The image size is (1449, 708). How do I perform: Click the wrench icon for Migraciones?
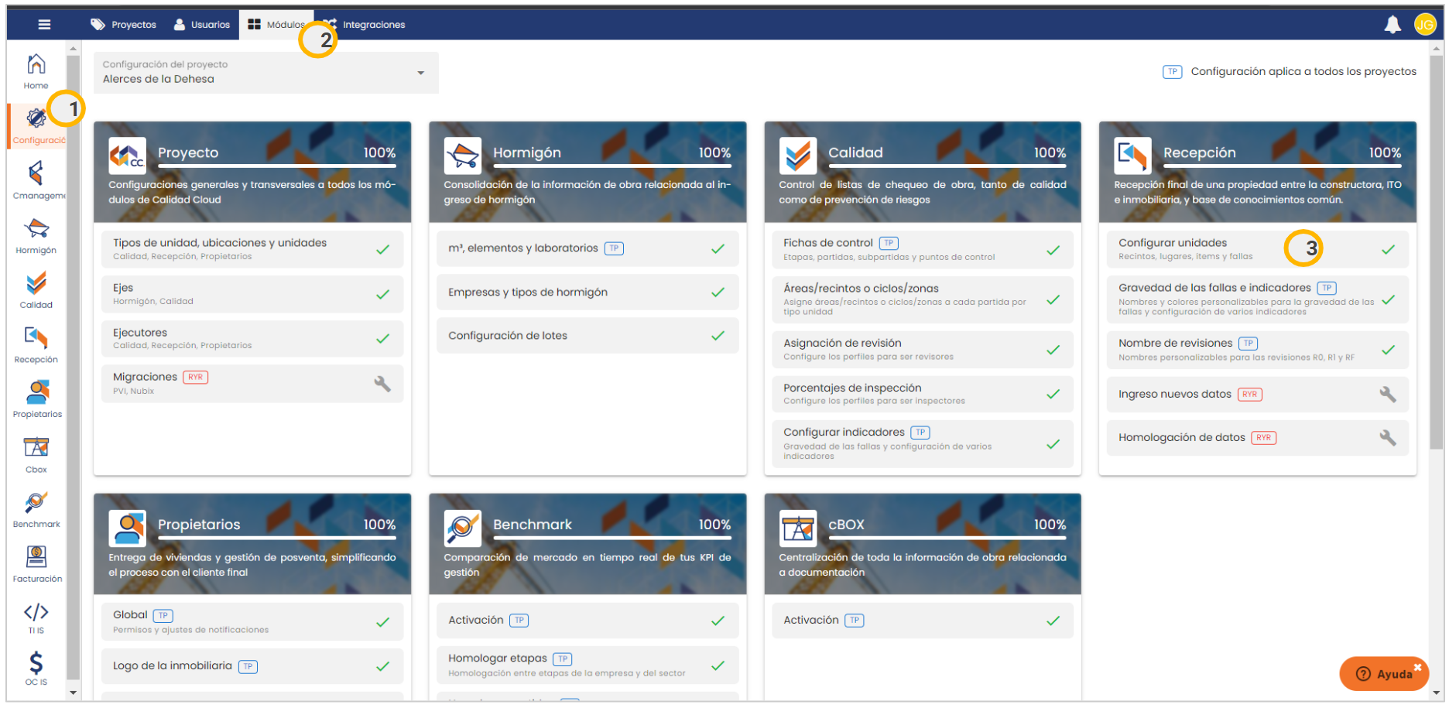point(382,384)
